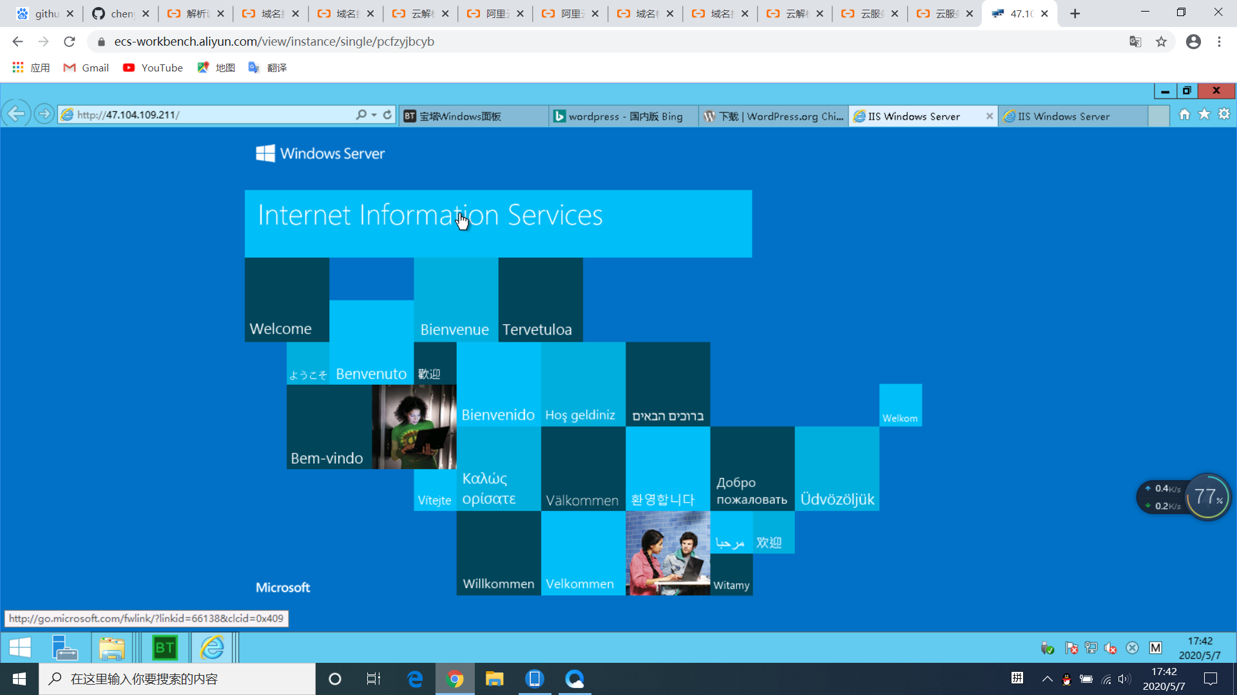Viewport: 1237px width, 695px height.
Task: Open Gmail bookmark
Action: [86, 68]
